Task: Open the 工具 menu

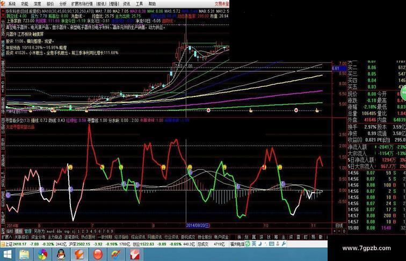Action: pos(139,4)
